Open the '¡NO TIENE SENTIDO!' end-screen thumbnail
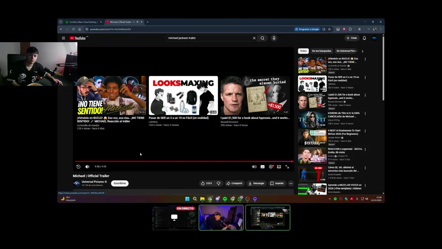This screenshot has width=442, height=249. (x=112, y=95)
